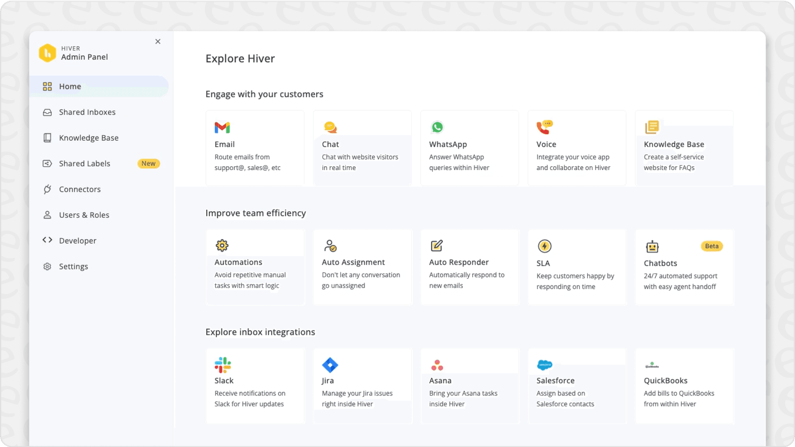The height and width of the screenshot is (447, 795).
Task: Click 'Chat with website visitors in real time'
Action: click(360, 163)
